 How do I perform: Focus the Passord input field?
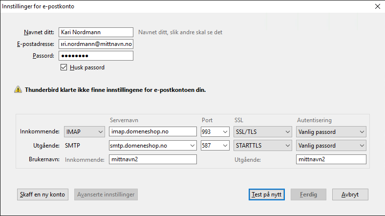point(96,56)
